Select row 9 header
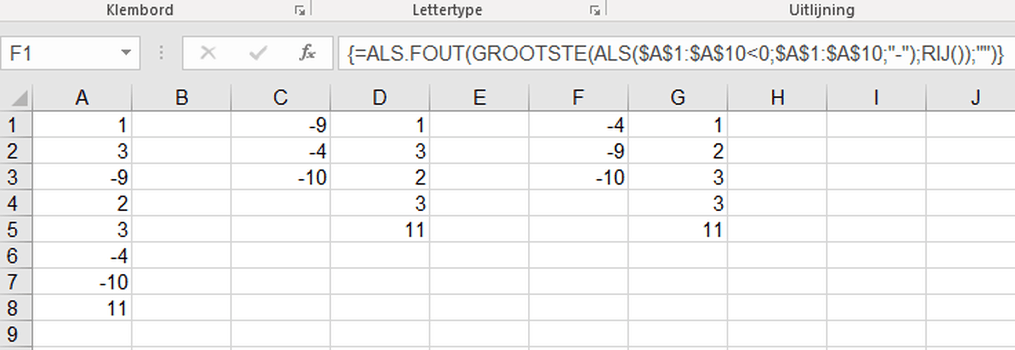 point(13,334)
